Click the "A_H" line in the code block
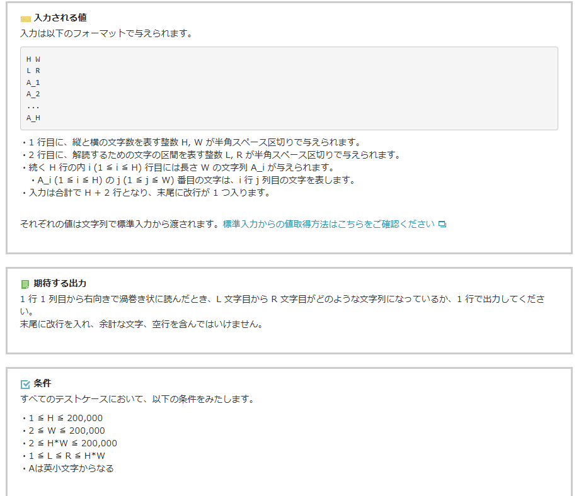 (x=33, y=118)
